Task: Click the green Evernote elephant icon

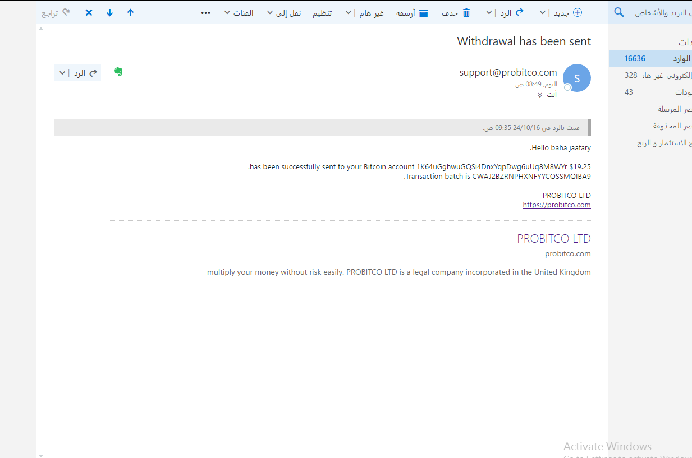Action: tap(118, 72)
